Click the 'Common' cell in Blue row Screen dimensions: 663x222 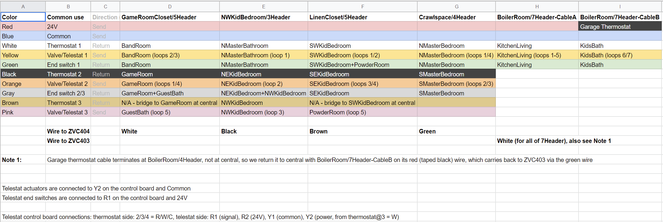click(x=68, y=36)
